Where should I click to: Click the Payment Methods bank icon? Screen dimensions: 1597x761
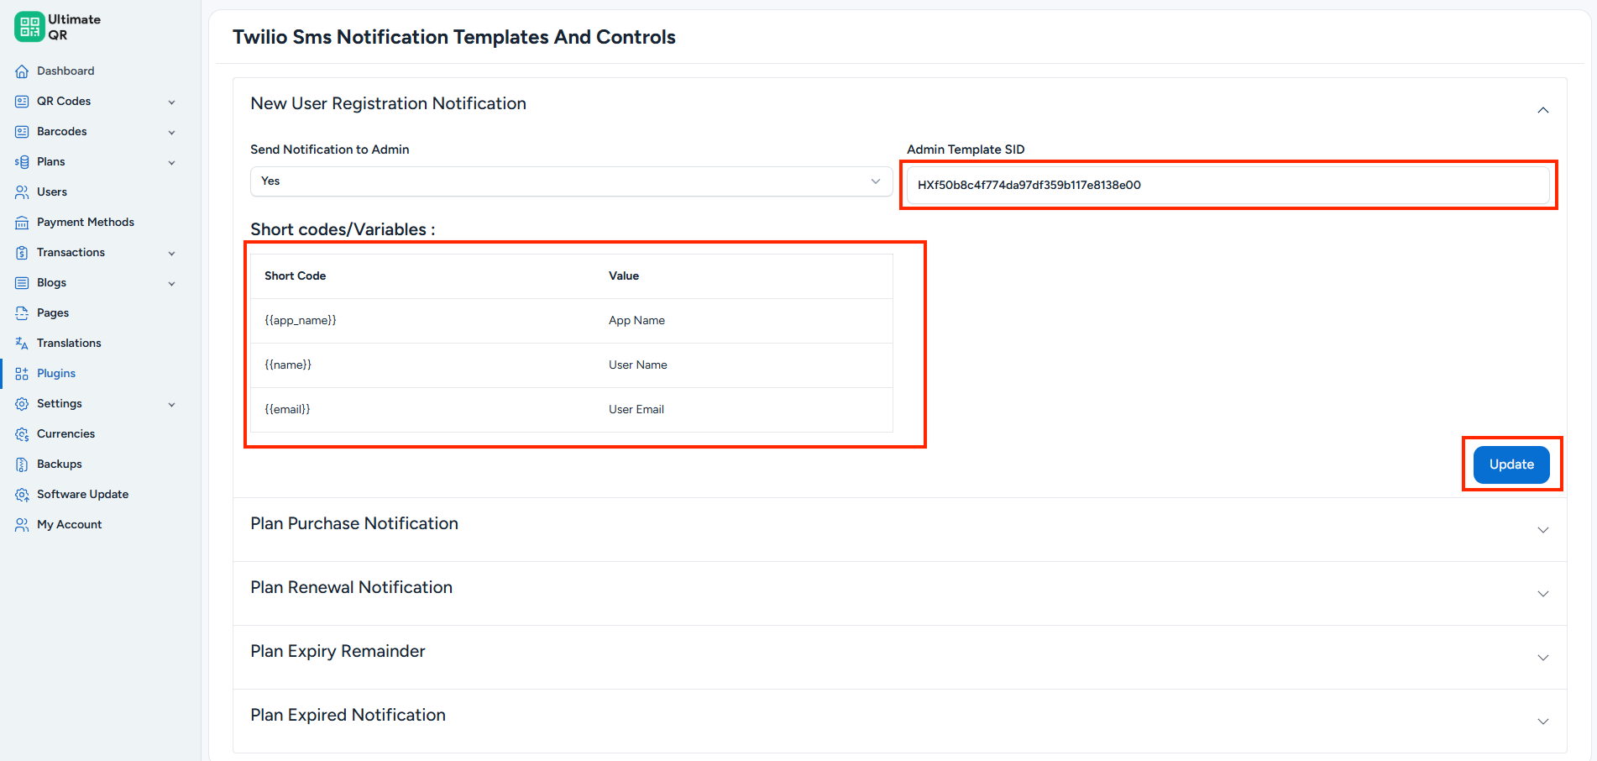22,223
